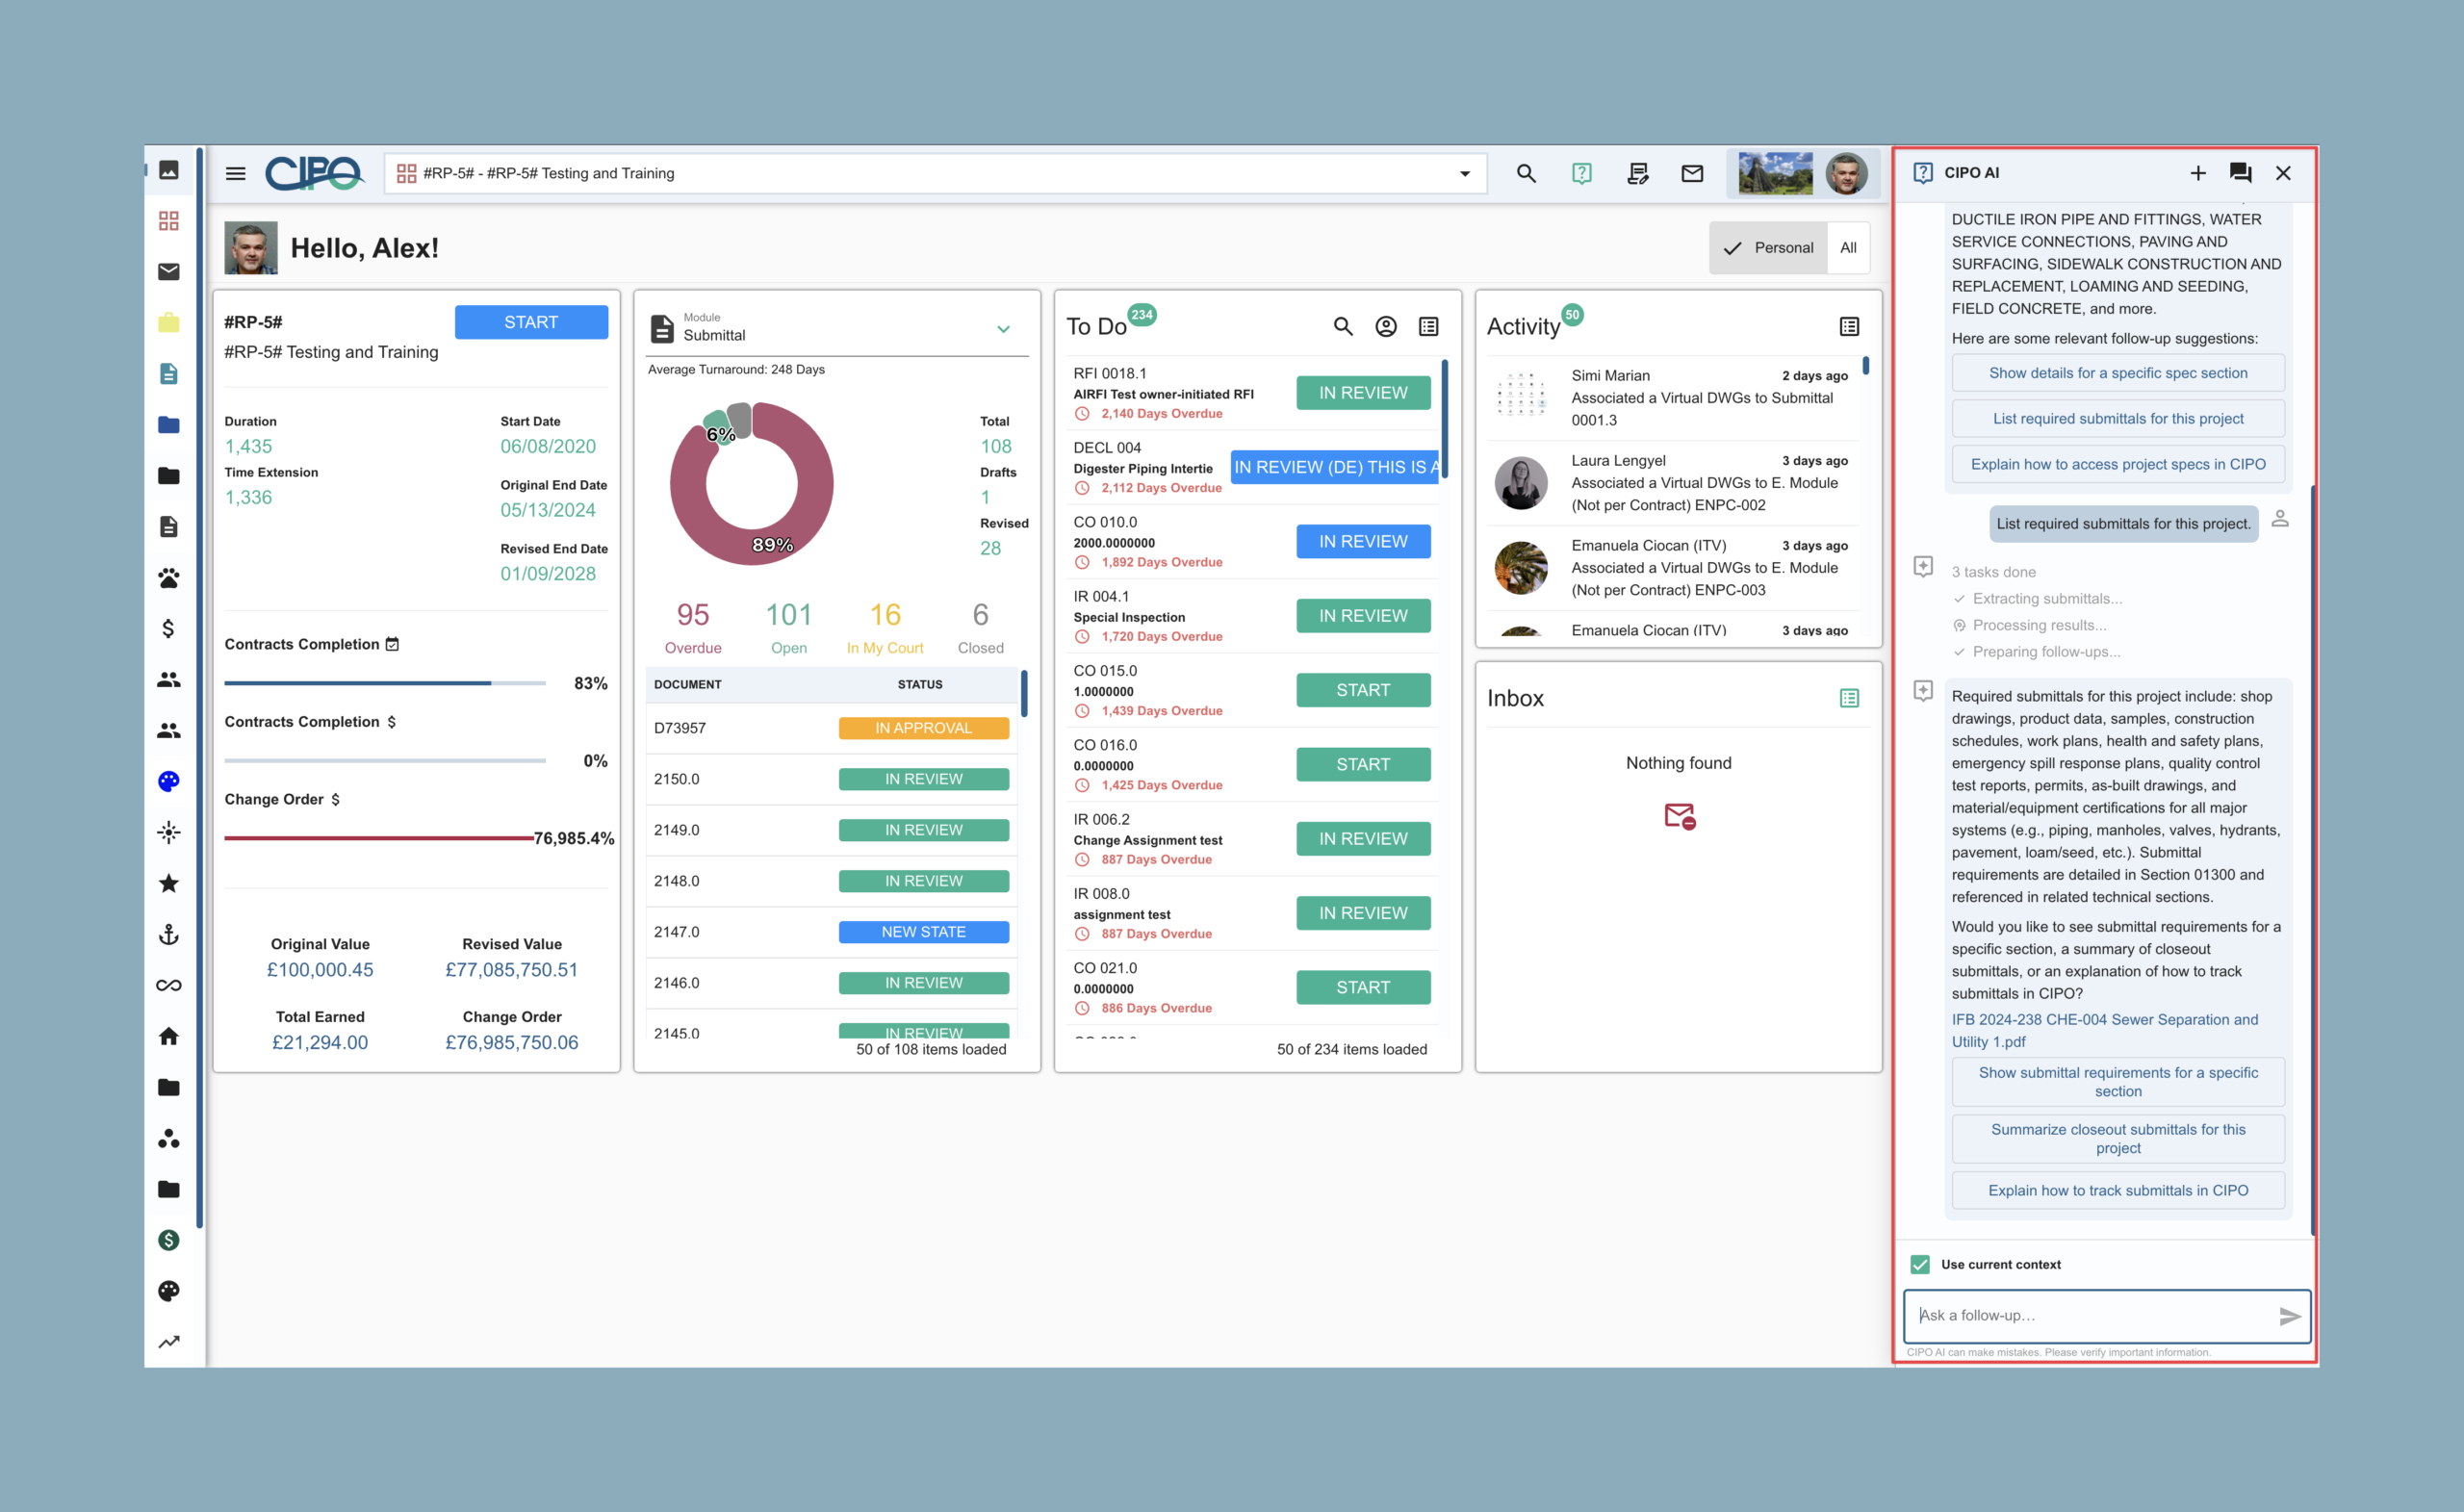2464x1512 pixels.
Task: Click START for CO 015.0
Action: point(1363,690)
